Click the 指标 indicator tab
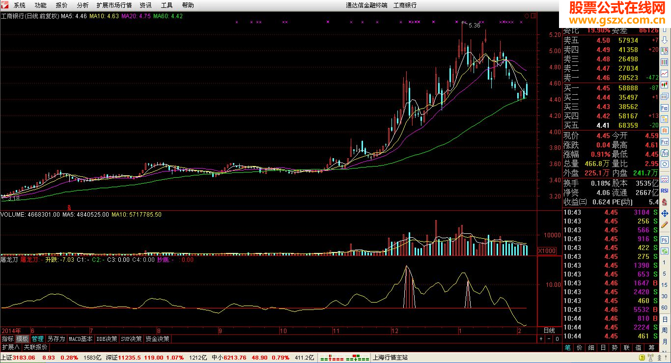 pos(8,339)
